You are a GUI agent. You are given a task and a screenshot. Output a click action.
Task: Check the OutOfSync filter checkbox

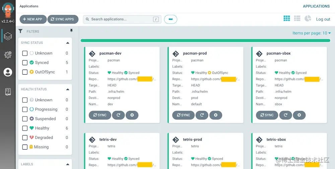pos(25,72)
